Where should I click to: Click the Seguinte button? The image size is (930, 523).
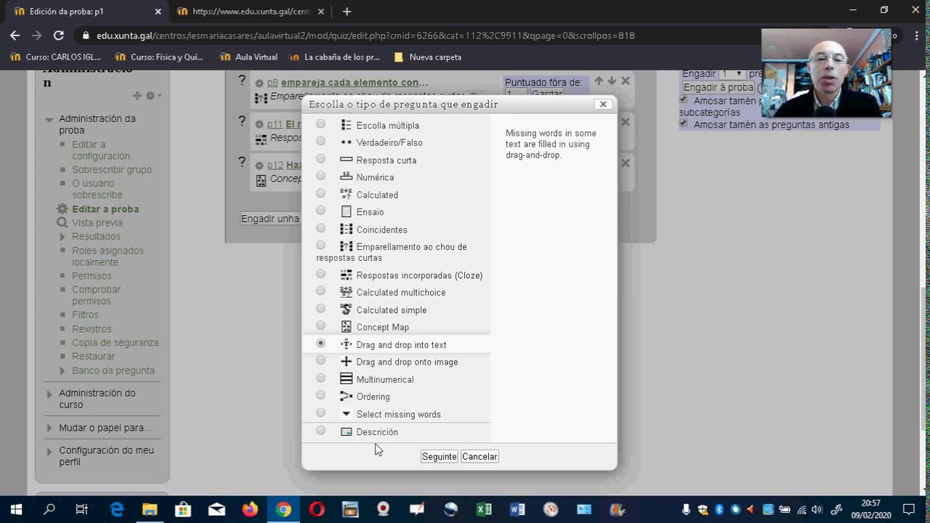[x=439, y=456]
